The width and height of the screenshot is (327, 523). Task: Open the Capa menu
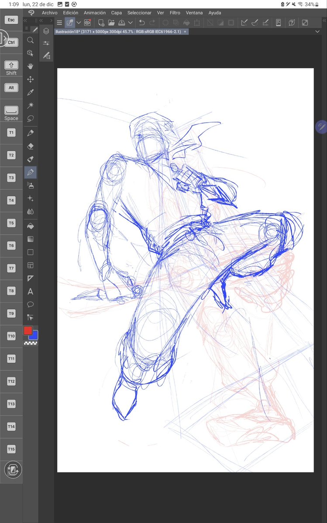[117, 13]
